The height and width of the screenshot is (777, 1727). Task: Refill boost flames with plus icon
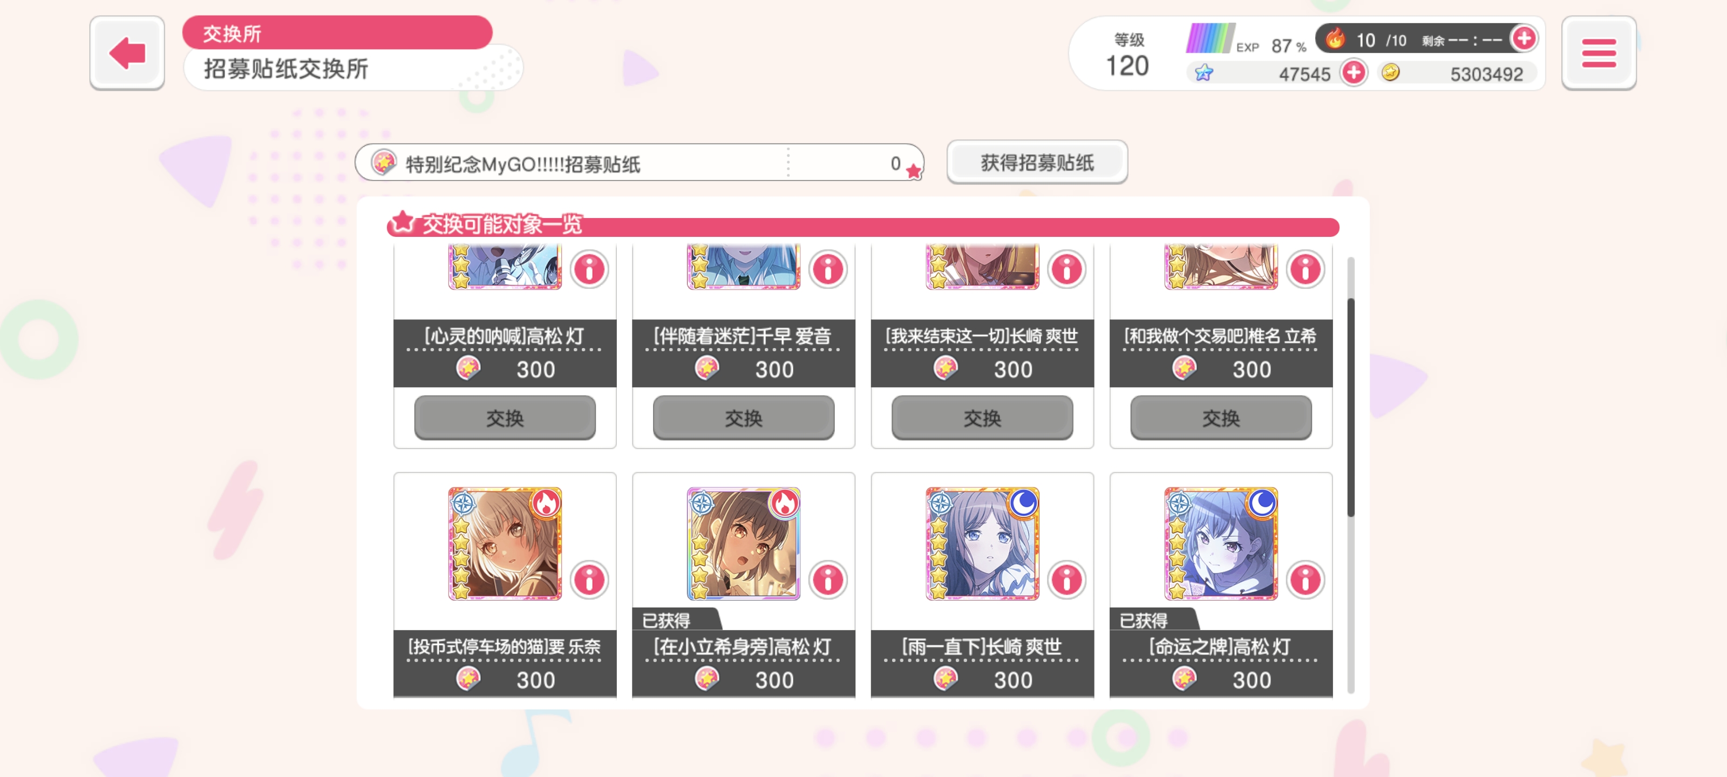point(1524,38)
